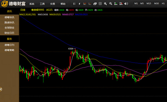
Task: Click the green arrow axis icon
Action: pyautogui.click(x=116, y=4)
